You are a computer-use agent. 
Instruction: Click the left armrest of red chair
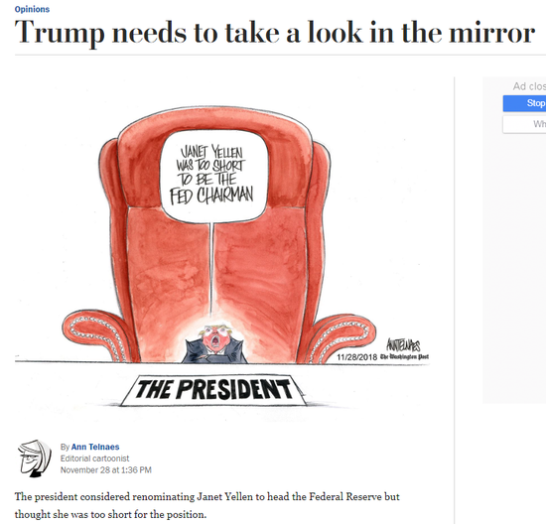pos(97,334)
